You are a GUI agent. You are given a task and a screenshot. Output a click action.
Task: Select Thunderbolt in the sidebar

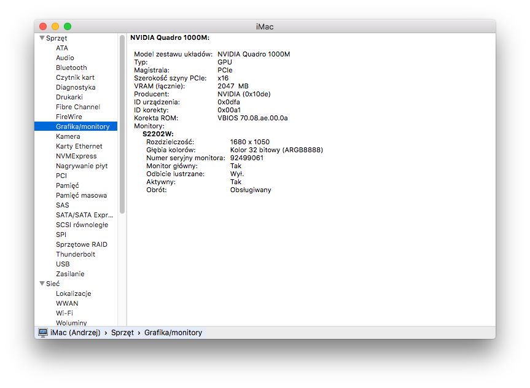pos(76,254)
